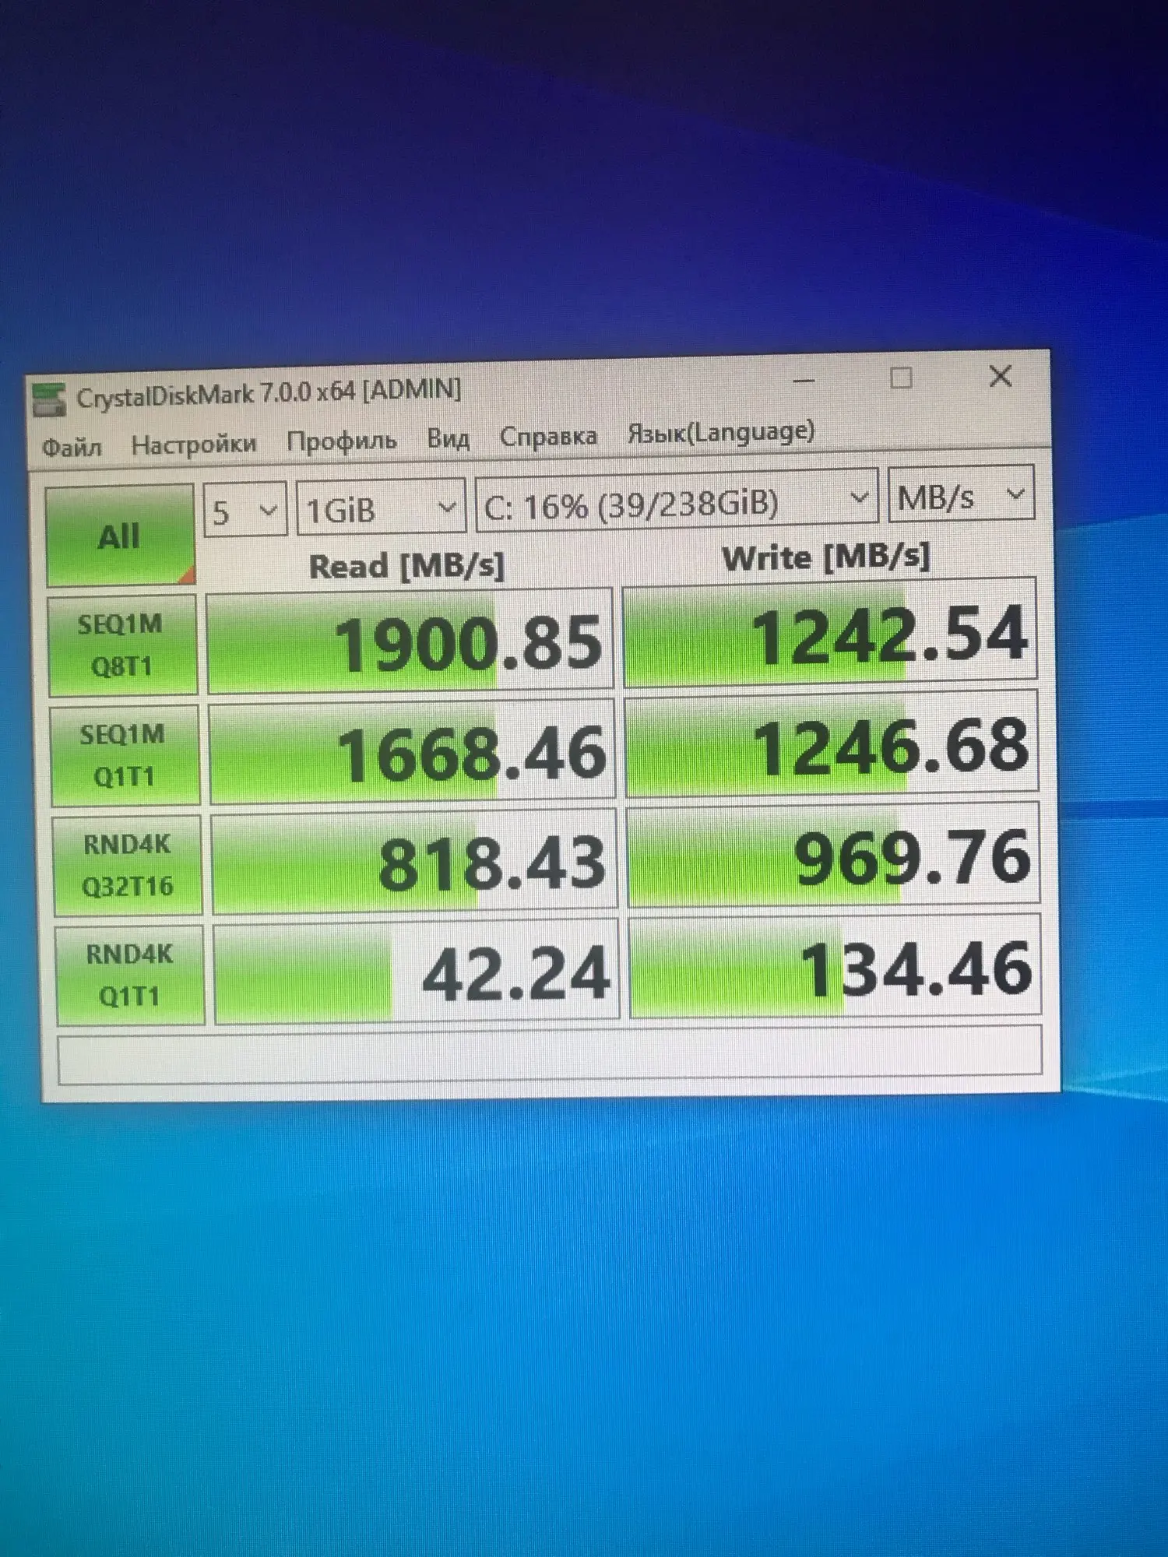This screenshot has width=1168, height=1557.
Task: Click the 1246.68 write value
Action: [x=832, y=745]
